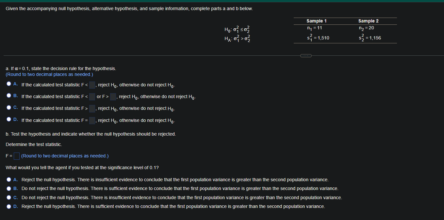Choose option C stating reject if F exceeds value
This screenshot has width=444, height=220.
[x=8, y=107]
